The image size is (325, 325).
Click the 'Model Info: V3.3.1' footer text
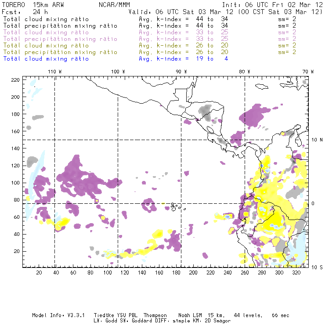point(58,315)
